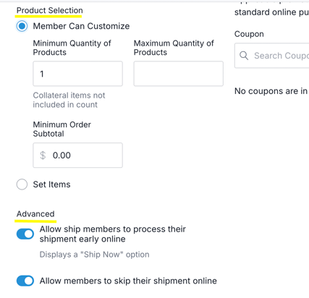309x298 pixels.
Task: Click the Collateral items not included hint
Action: click(69, 100)
